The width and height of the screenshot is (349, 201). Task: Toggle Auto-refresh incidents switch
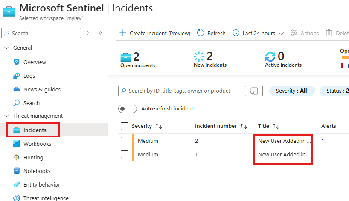[x=127, y=109]
